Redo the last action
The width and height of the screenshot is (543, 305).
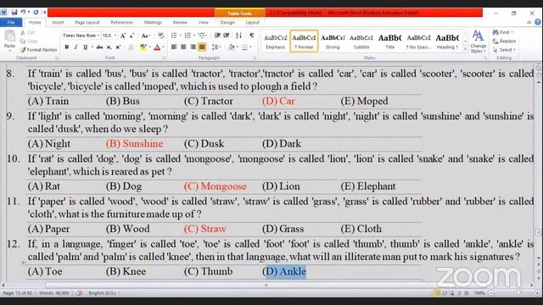pyautogui.click(x=36, y=13)
